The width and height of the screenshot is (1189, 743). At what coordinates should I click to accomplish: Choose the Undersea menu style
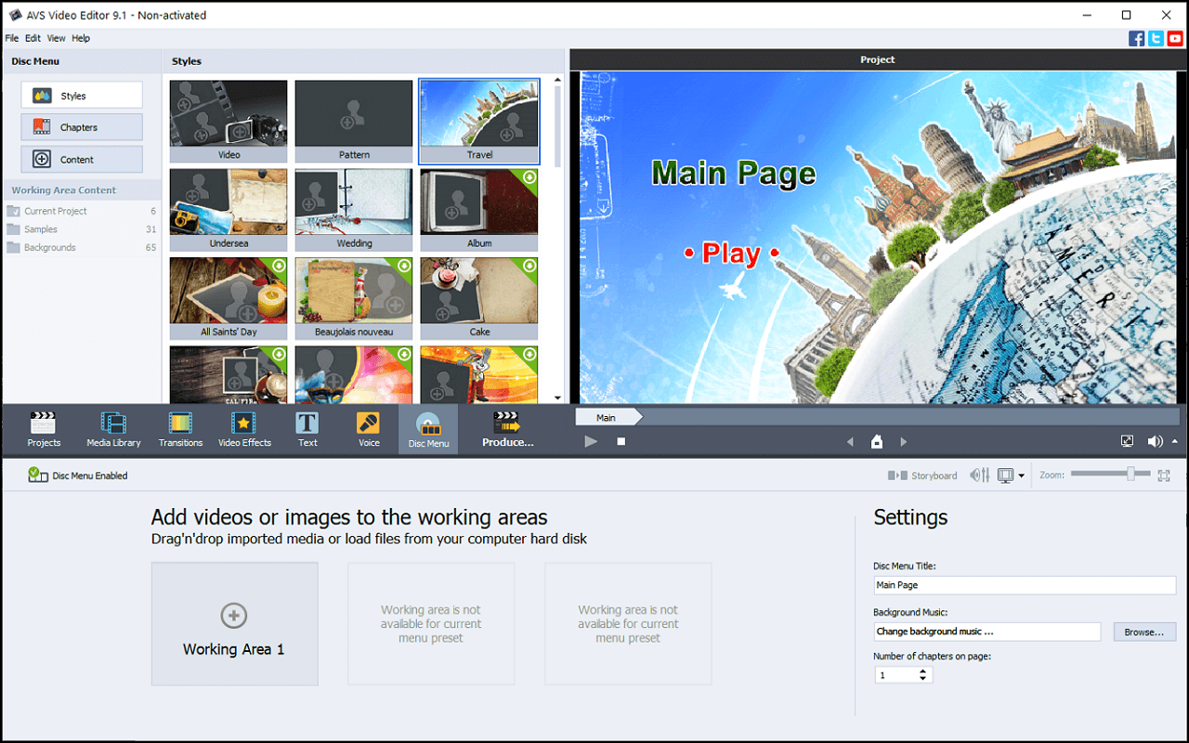229,209
